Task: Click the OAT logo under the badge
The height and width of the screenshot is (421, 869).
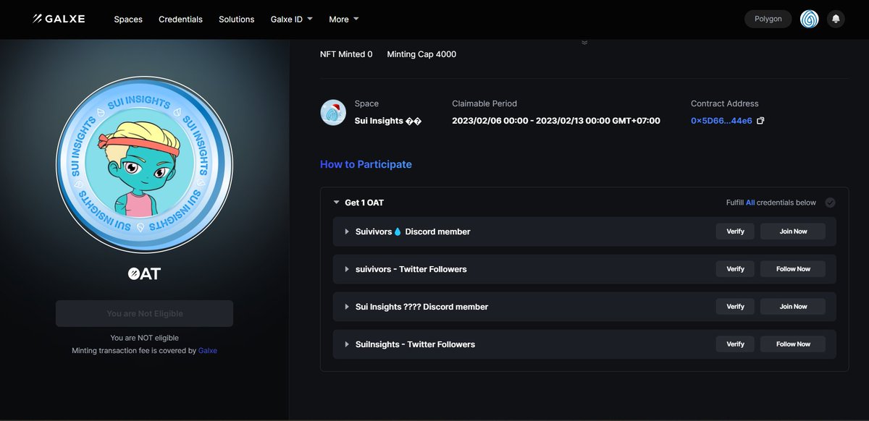Action: pos(144,273)
